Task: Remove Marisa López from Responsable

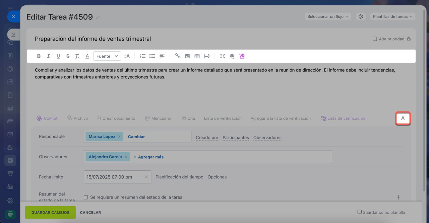Action: (x=119, y=136)
